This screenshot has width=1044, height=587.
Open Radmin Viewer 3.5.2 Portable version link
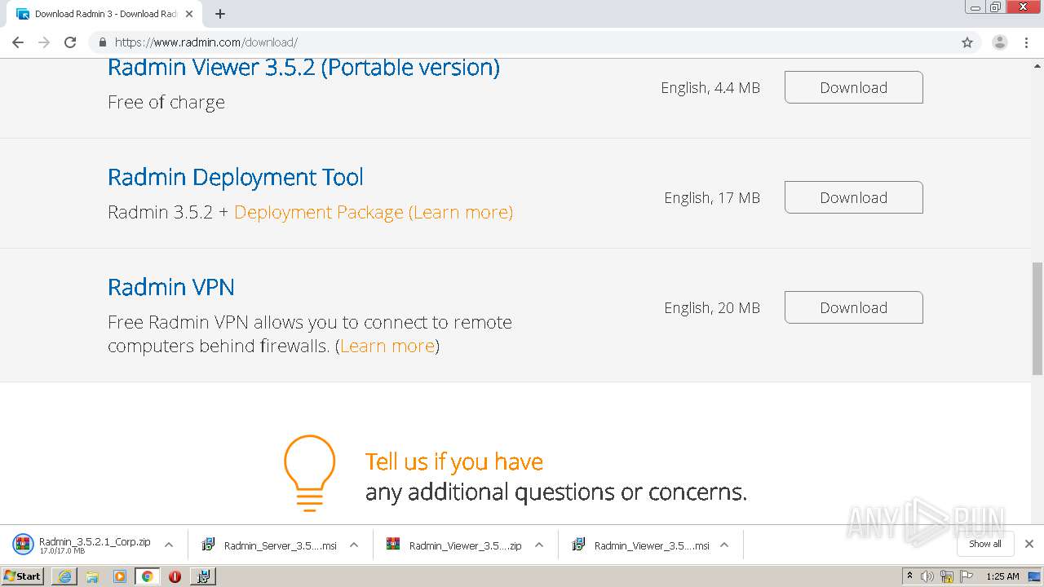(x=303, y=67)
